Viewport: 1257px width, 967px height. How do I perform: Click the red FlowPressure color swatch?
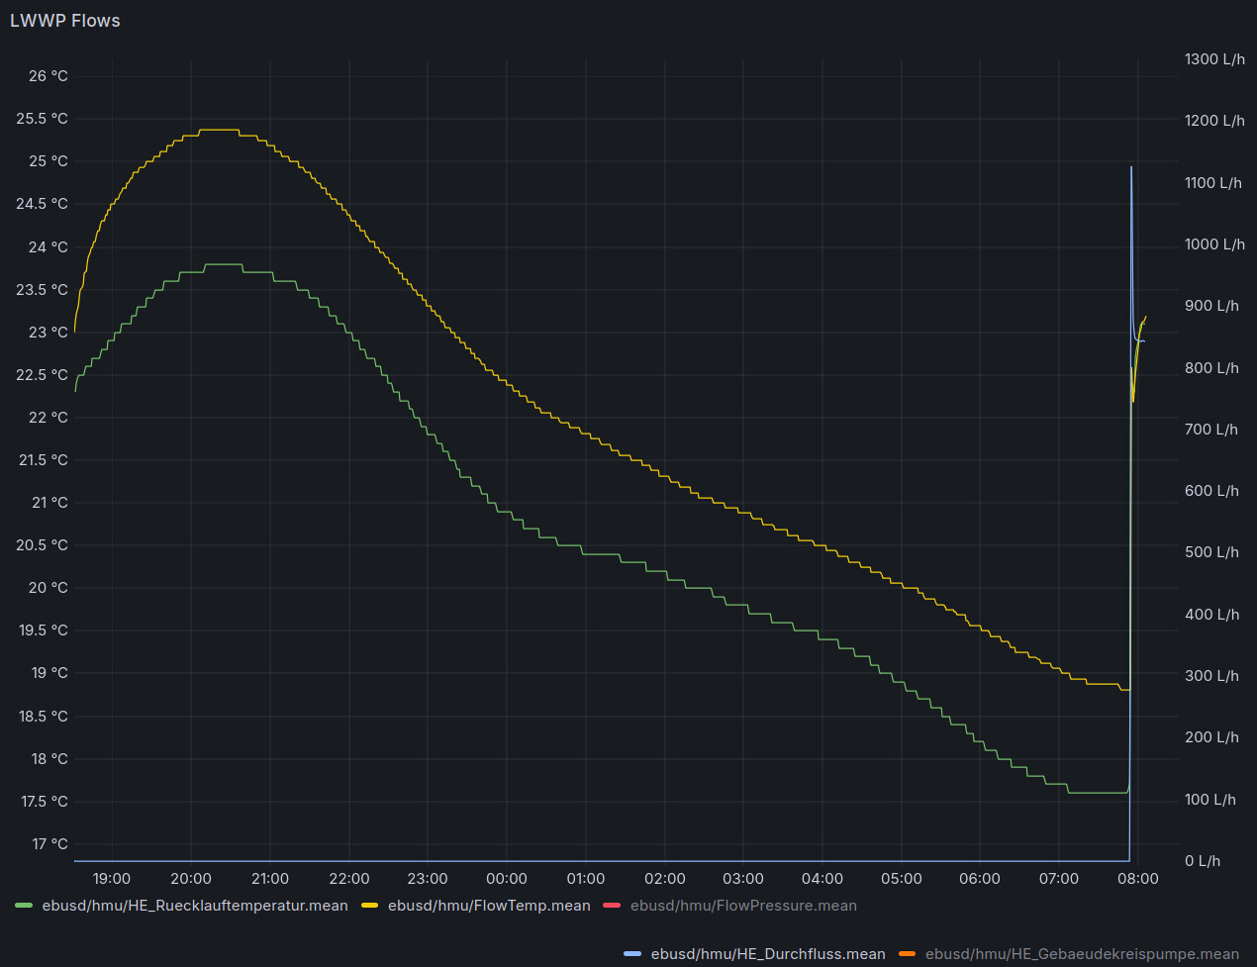[612, 906]
